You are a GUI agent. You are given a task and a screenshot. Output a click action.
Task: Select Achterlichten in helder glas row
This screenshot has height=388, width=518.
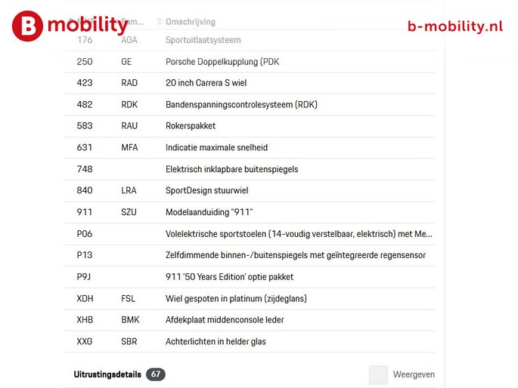(216, 342)
